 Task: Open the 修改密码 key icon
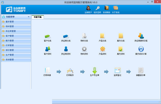(97, 8)
